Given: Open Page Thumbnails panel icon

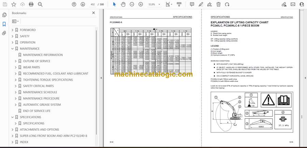Looking at the screenshot, I should click(4, 15).
